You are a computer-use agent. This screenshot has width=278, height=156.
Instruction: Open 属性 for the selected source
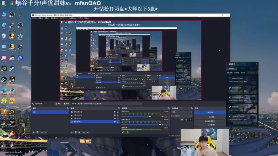58,104
